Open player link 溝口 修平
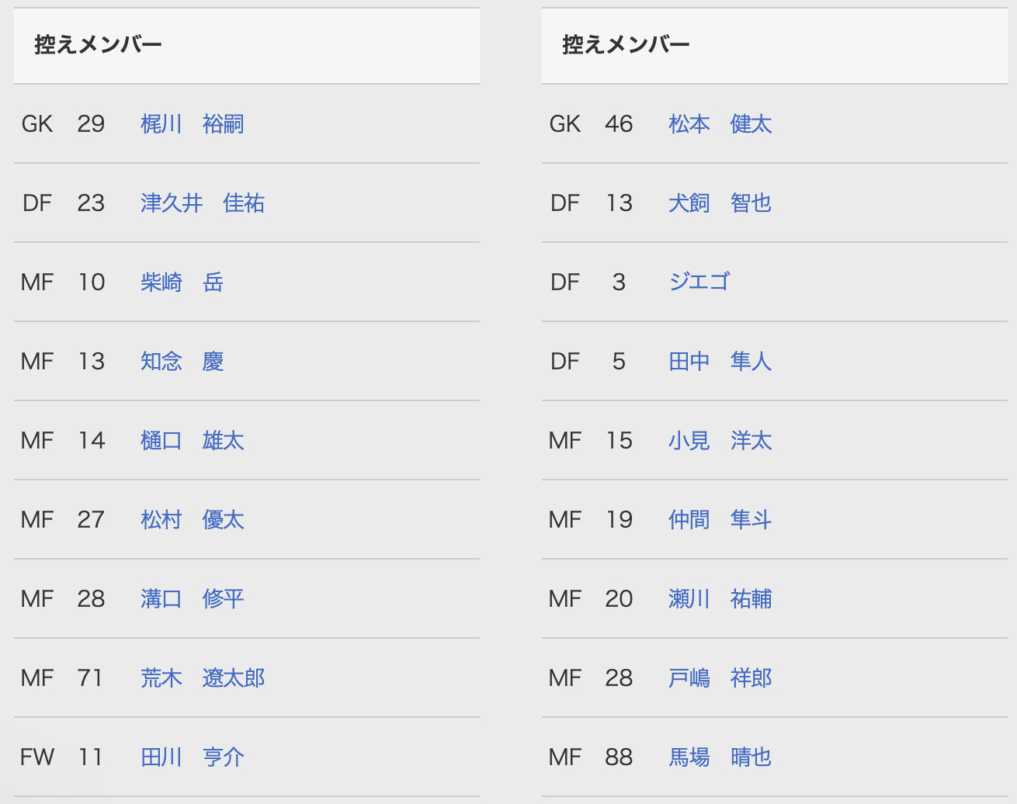This screenshot has height=804, width=1017. pos(193,599)
